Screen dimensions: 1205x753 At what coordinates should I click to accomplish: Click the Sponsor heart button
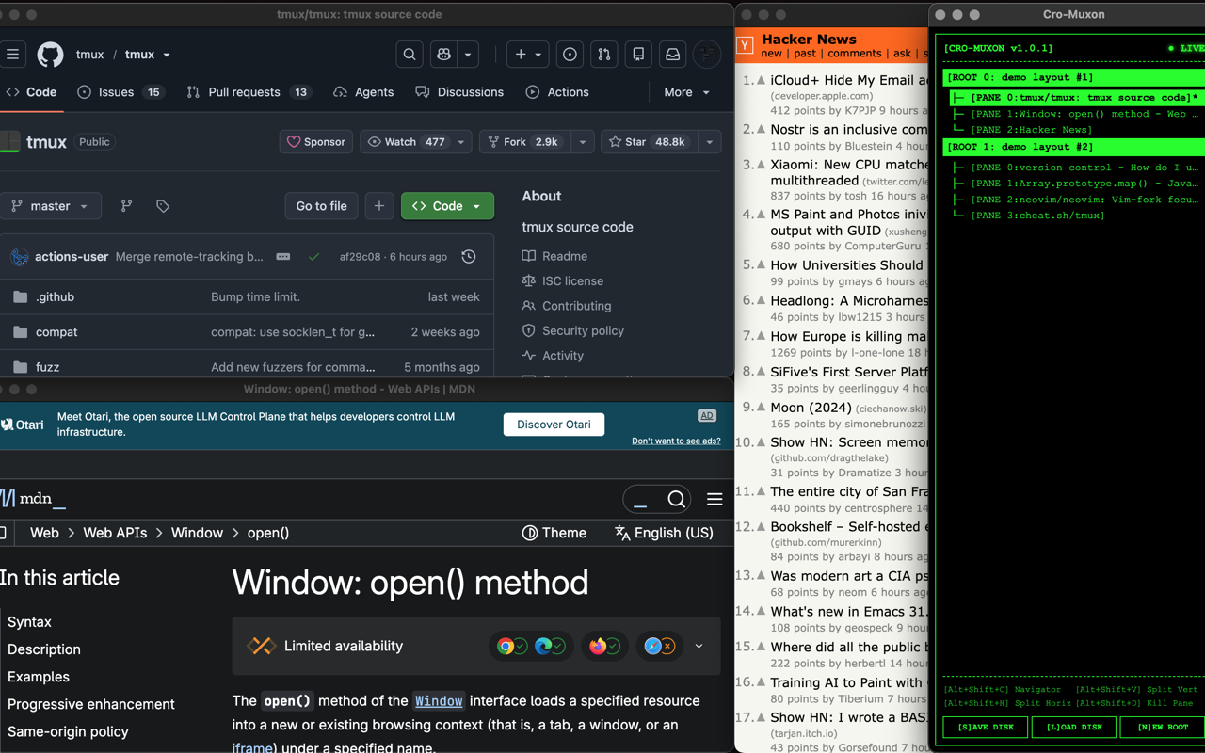click(316, 142)
